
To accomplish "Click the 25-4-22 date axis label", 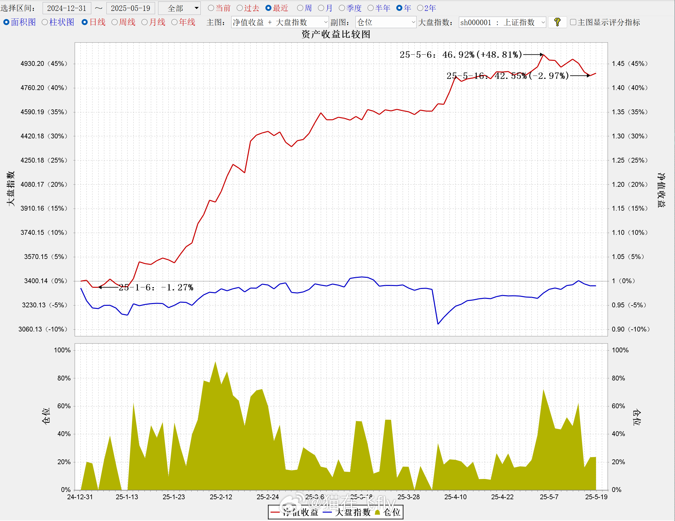I will (502, 497).
